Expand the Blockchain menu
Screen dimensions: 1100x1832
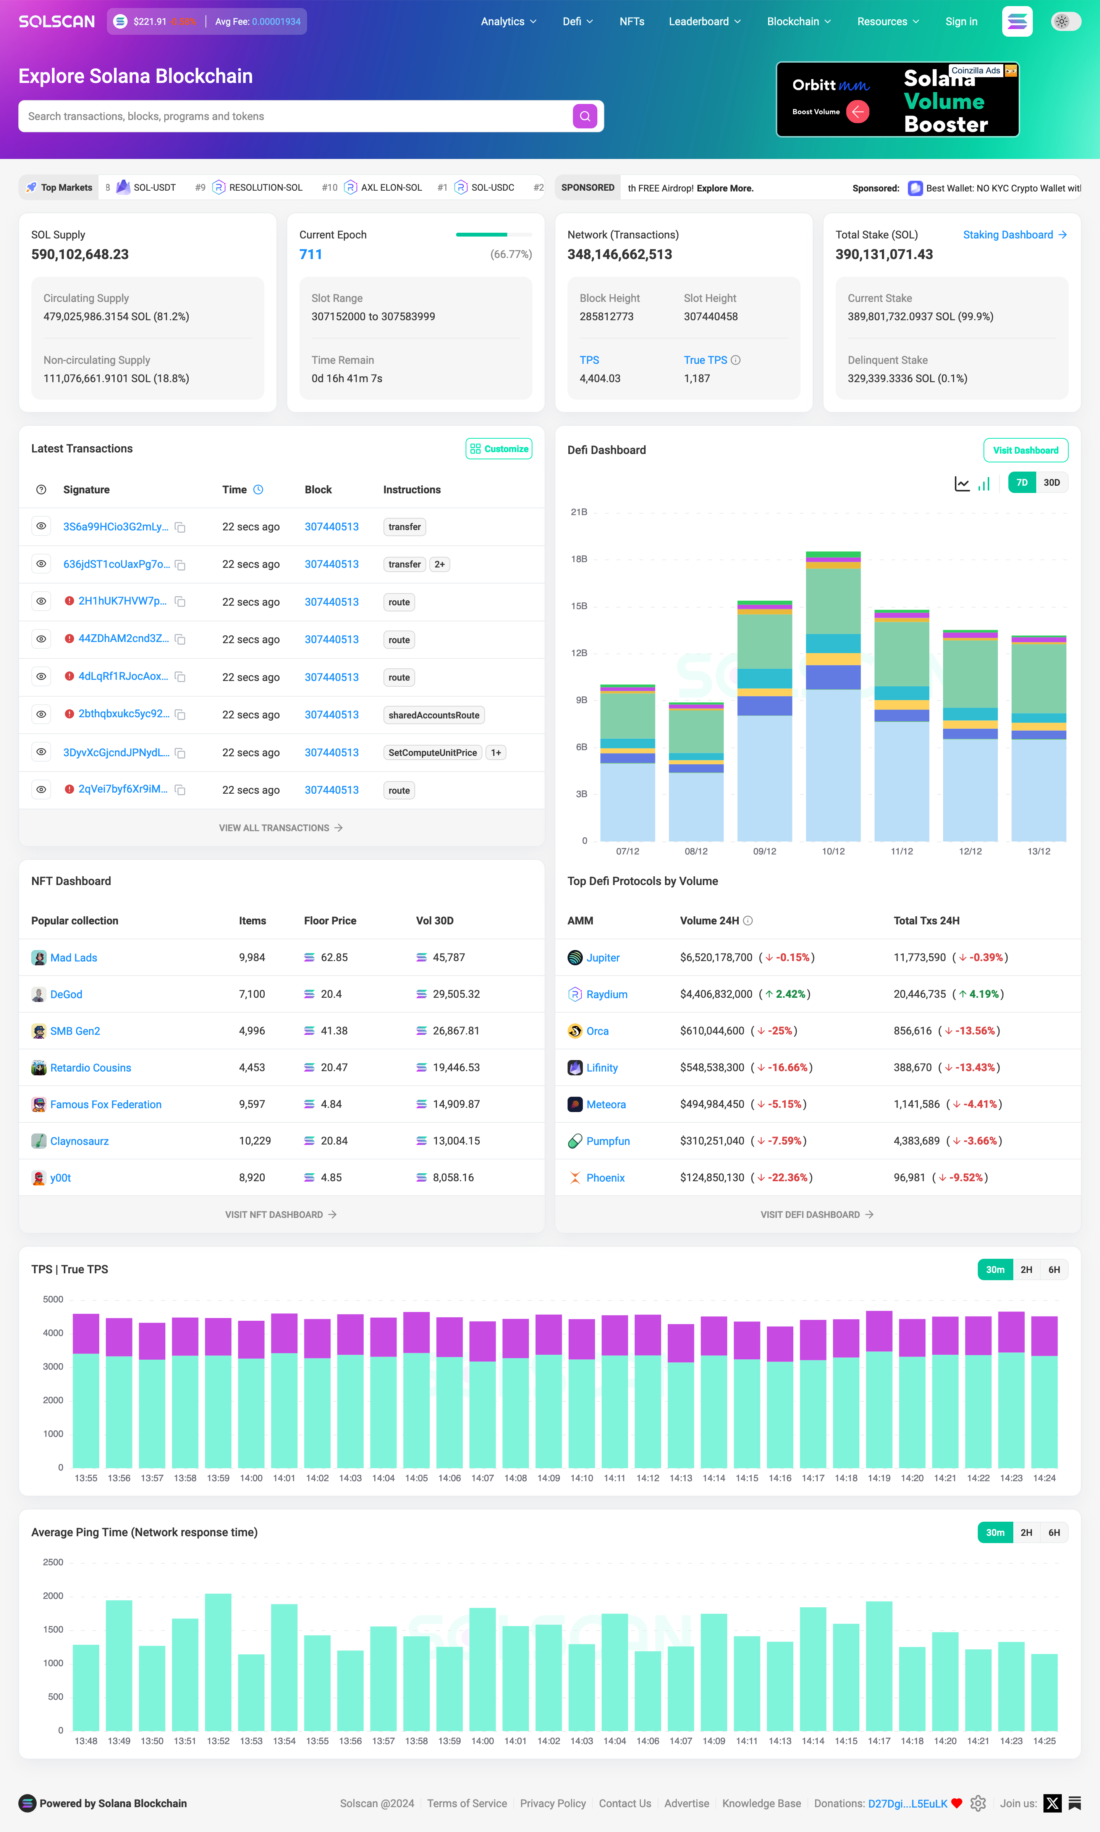799,21
